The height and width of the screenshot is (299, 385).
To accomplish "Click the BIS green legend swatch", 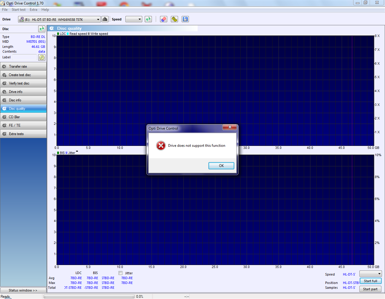I will coord(58,153).
